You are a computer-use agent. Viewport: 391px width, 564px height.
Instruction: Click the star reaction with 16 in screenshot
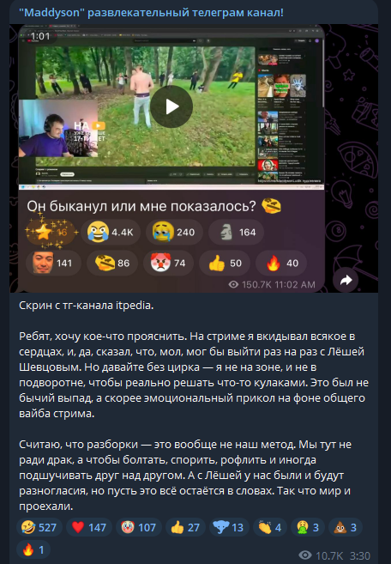51,233
